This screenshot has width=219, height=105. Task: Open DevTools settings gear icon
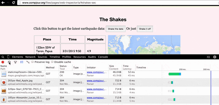(x=215, y=57)
